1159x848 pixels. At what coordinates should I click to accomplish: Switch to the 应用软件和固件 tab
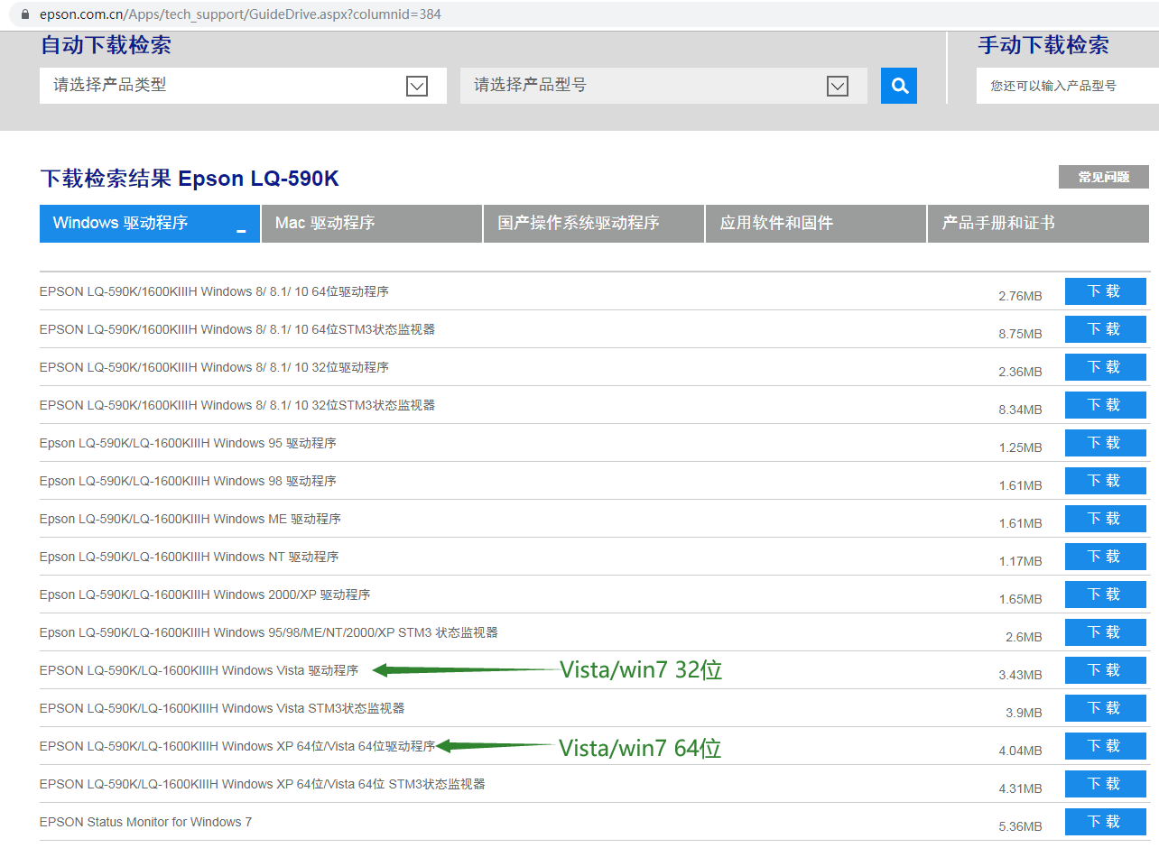click(x=816, y=224)
